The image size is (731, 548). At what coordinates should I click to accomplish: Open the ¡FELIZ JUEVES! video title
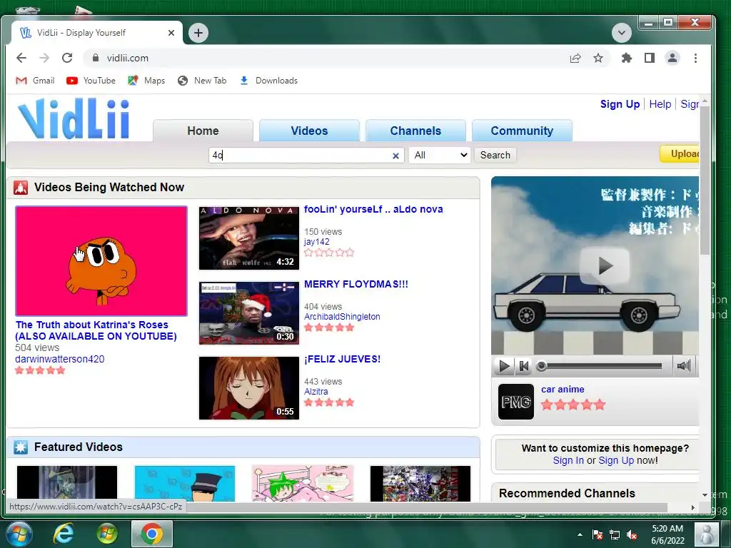click(342, 359)
